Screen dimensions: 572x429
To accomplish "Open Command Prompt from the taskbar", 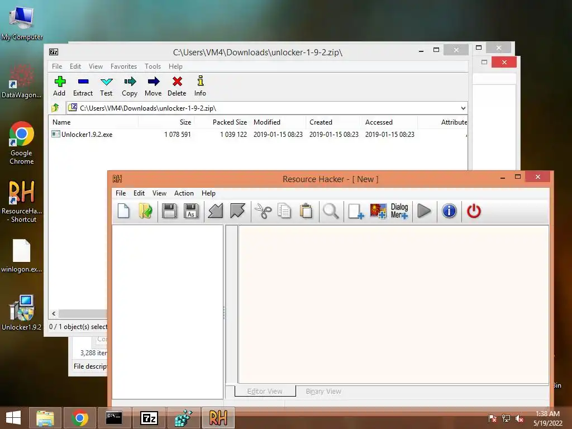I will pyautogui.click(x=114, y=418).
